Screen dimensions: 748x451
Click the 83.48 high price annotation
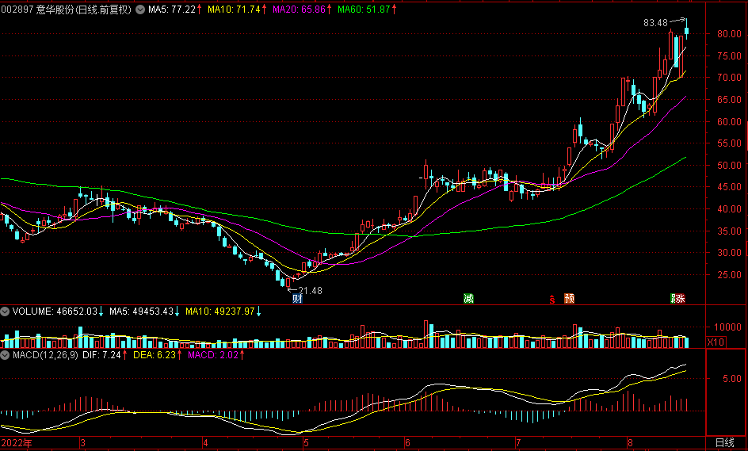click(x=655, y=22)
